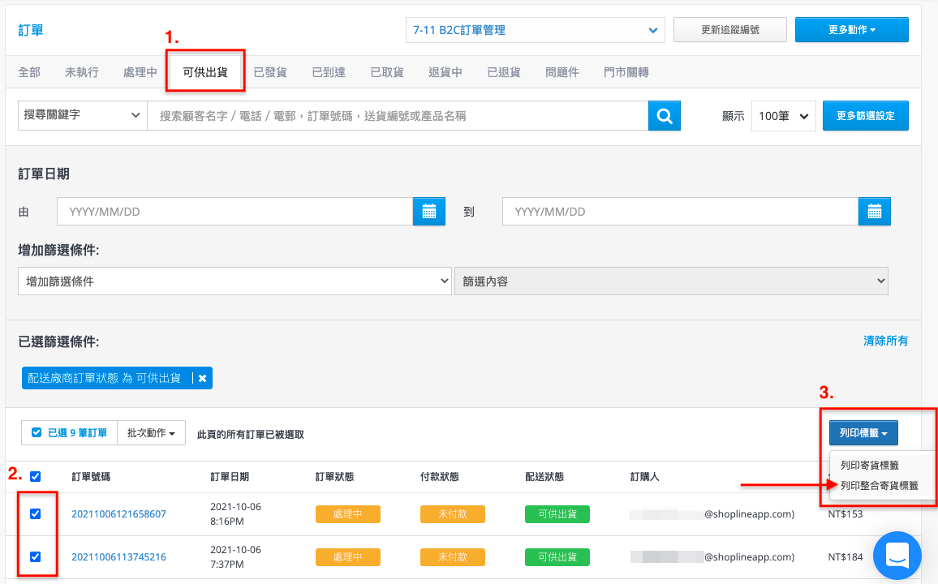Click the NT$153 amount
Screen dimensions: 938x584
pyautogui.click(x=845, y=514)
